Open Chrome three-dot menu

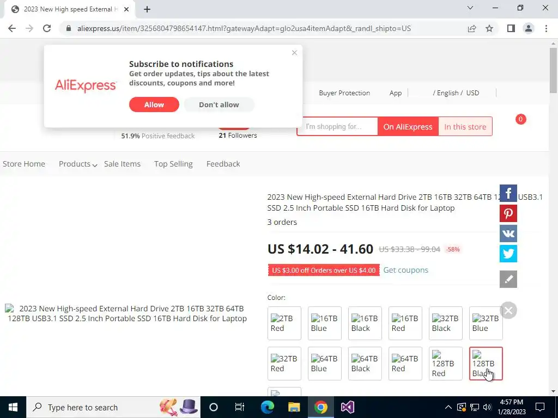546,28
